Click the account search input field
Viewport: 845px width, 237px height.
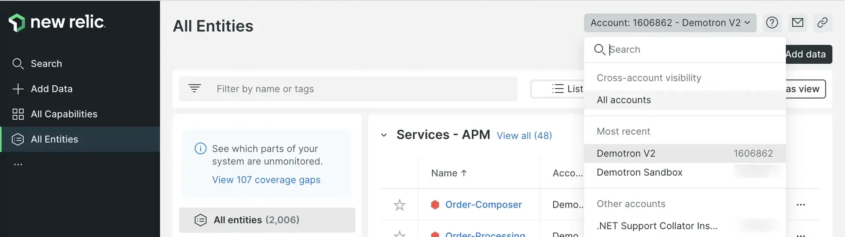pos(691,50)
